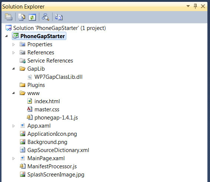Click the SplashScreenImage.jpg image icon
The width and height of the screenshot is (210, 182).
click(23, 174)
